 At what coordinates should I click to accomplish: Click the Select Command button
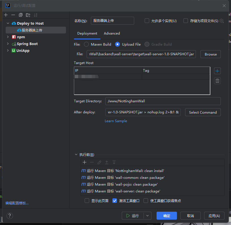203,112
